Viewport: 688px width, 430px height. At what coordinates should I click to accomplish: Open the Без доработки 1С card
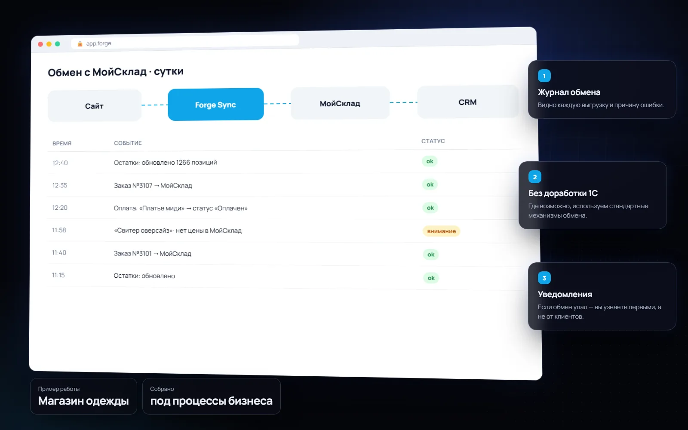593,195
